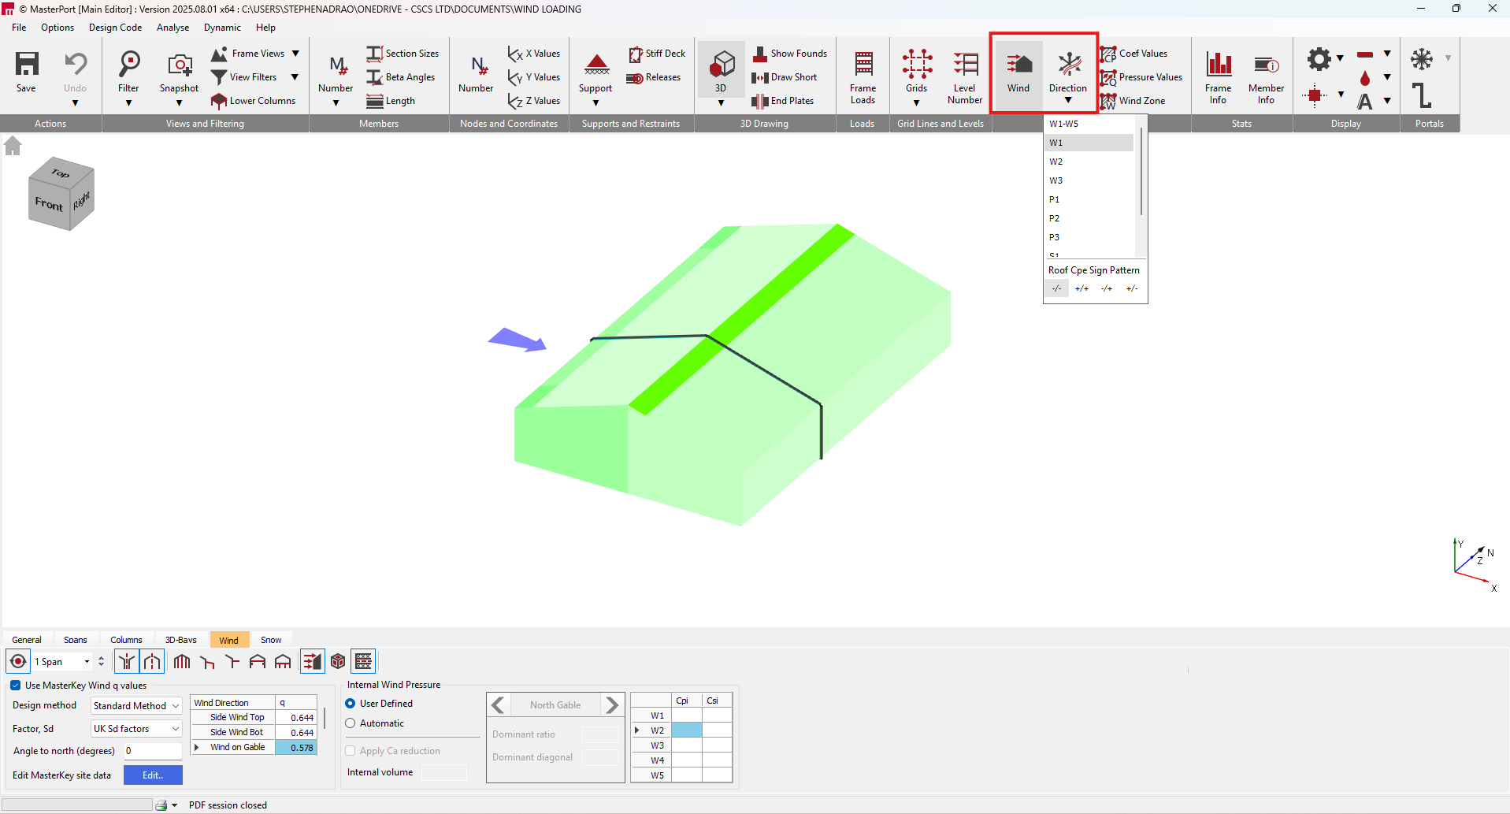Expand the View Filters dropdown arrow
This screenshot has width=1510, height=814.
(295, 77)
